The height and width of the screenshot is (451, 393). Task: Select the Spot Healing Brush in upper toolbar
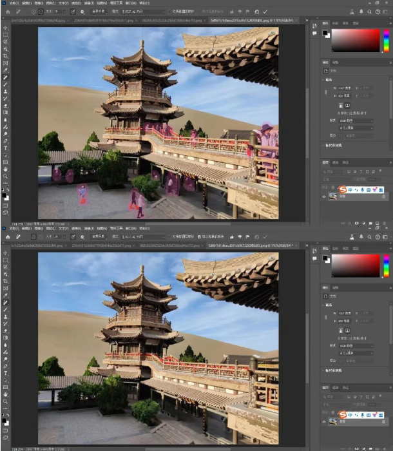pyautogui.click(x=6, y=77)
